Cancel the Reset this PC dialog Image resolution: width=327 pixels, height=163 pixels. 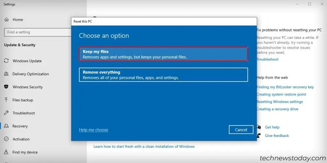241,130
